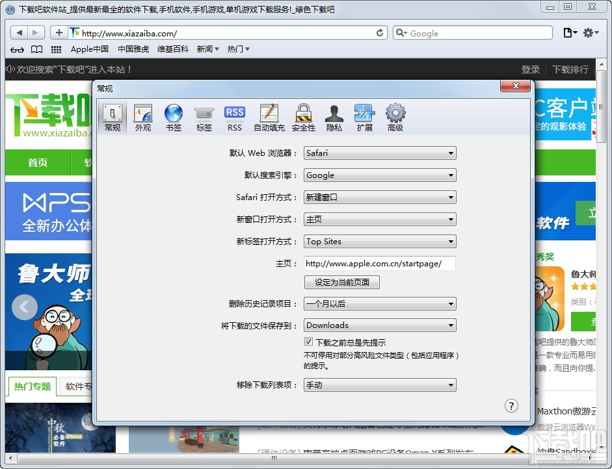Open the 隐私 (Privacy) preferences pane

tap(334, 117)
